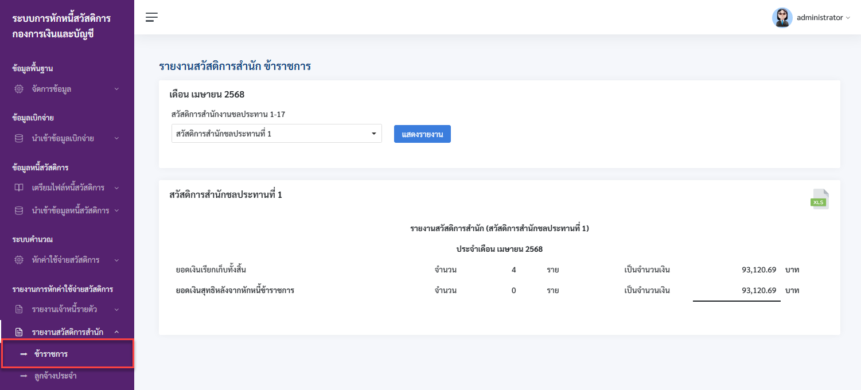The height and width of the screenshot is (390, 861).
Task: Click the chip icon beside จัดการข้อมูล
Action: click(19, 89)
